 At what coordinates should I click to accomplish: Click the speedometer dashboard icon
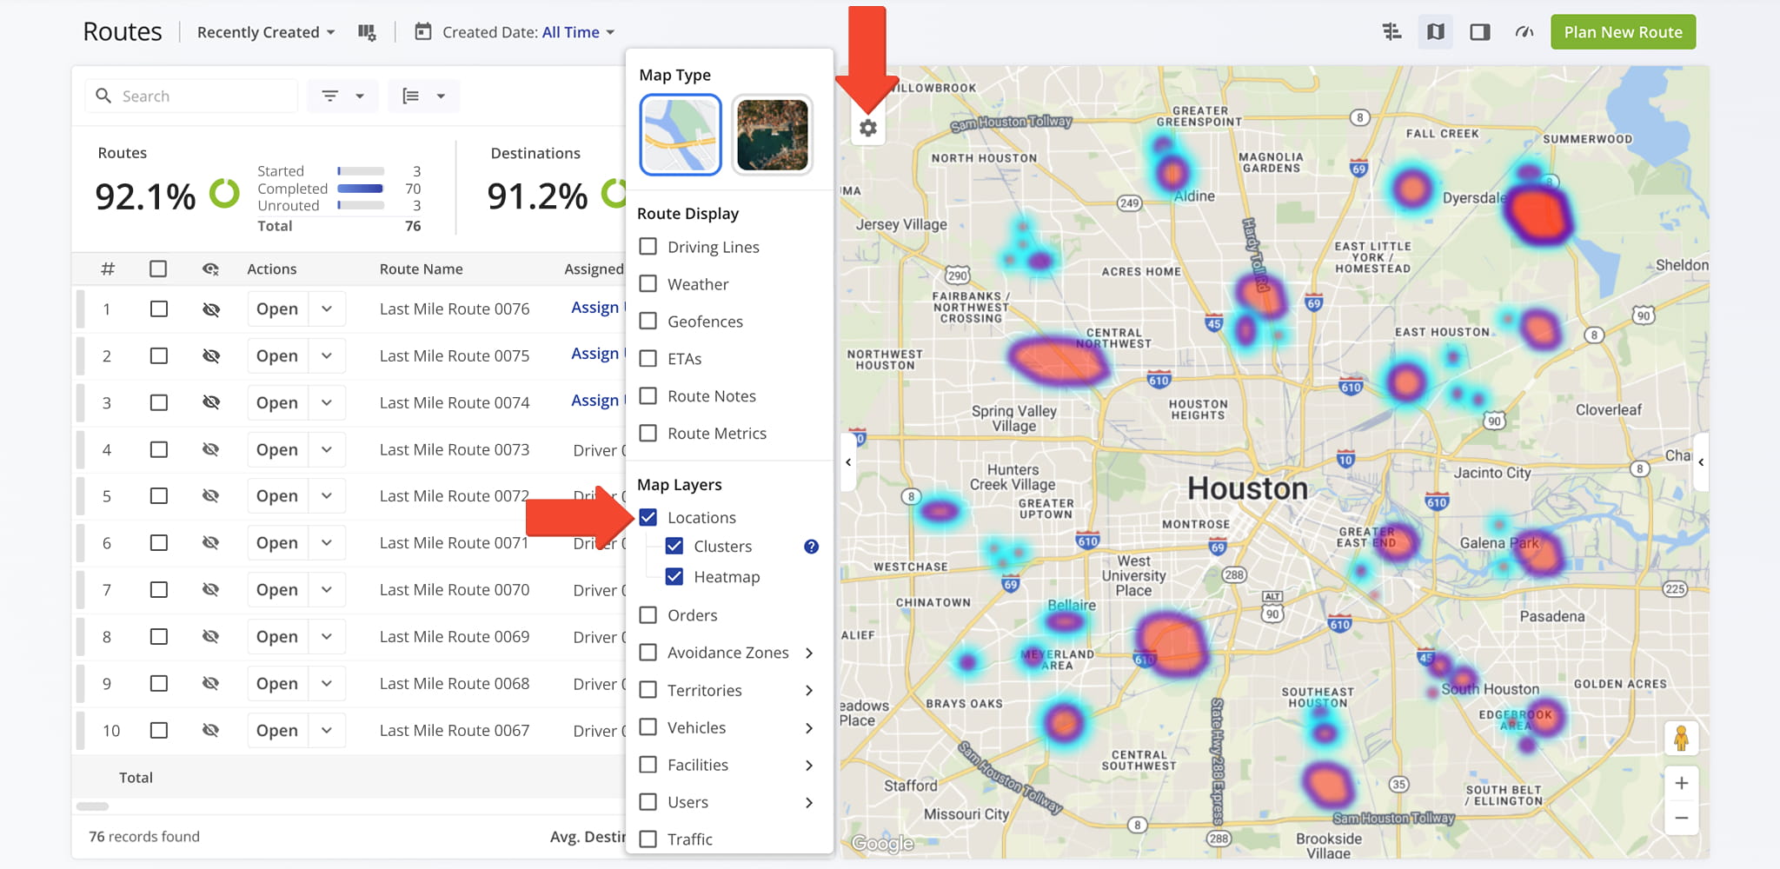click(1524, 32)
